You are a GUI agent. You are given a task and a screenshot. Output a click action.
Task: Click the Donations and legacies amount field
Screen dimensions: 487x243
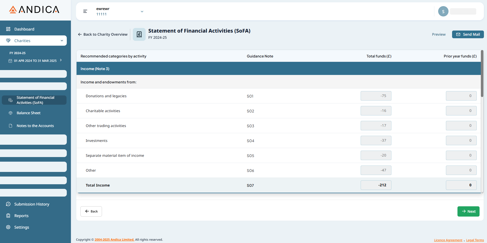[x=376, y=96]
